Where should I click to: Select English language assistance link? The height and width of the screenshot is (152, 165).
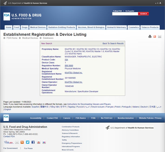click(x=8, y=110)
